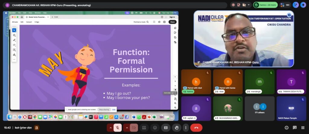The width and height of the screenshot is (309, 134).
Task: Open the in-call chat panel
Action: (295, 128)
